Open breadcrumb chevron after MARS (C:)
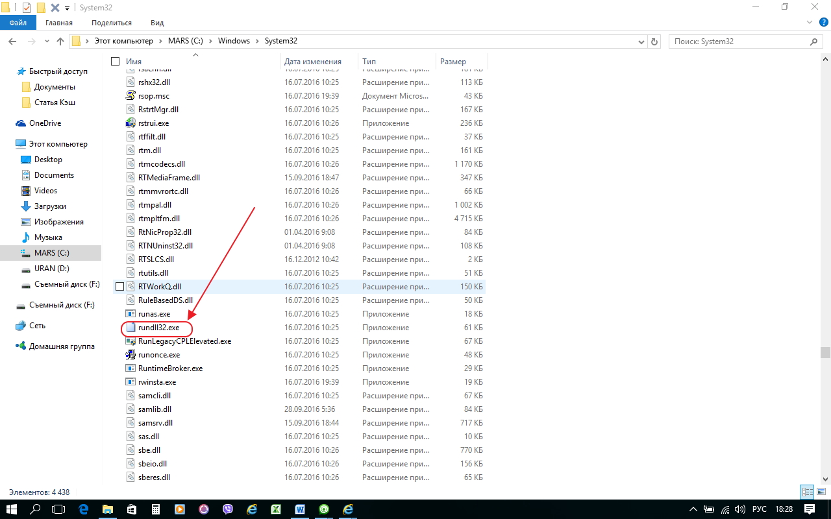The height and width of the screenshot is (519, 831). [209, 41]
